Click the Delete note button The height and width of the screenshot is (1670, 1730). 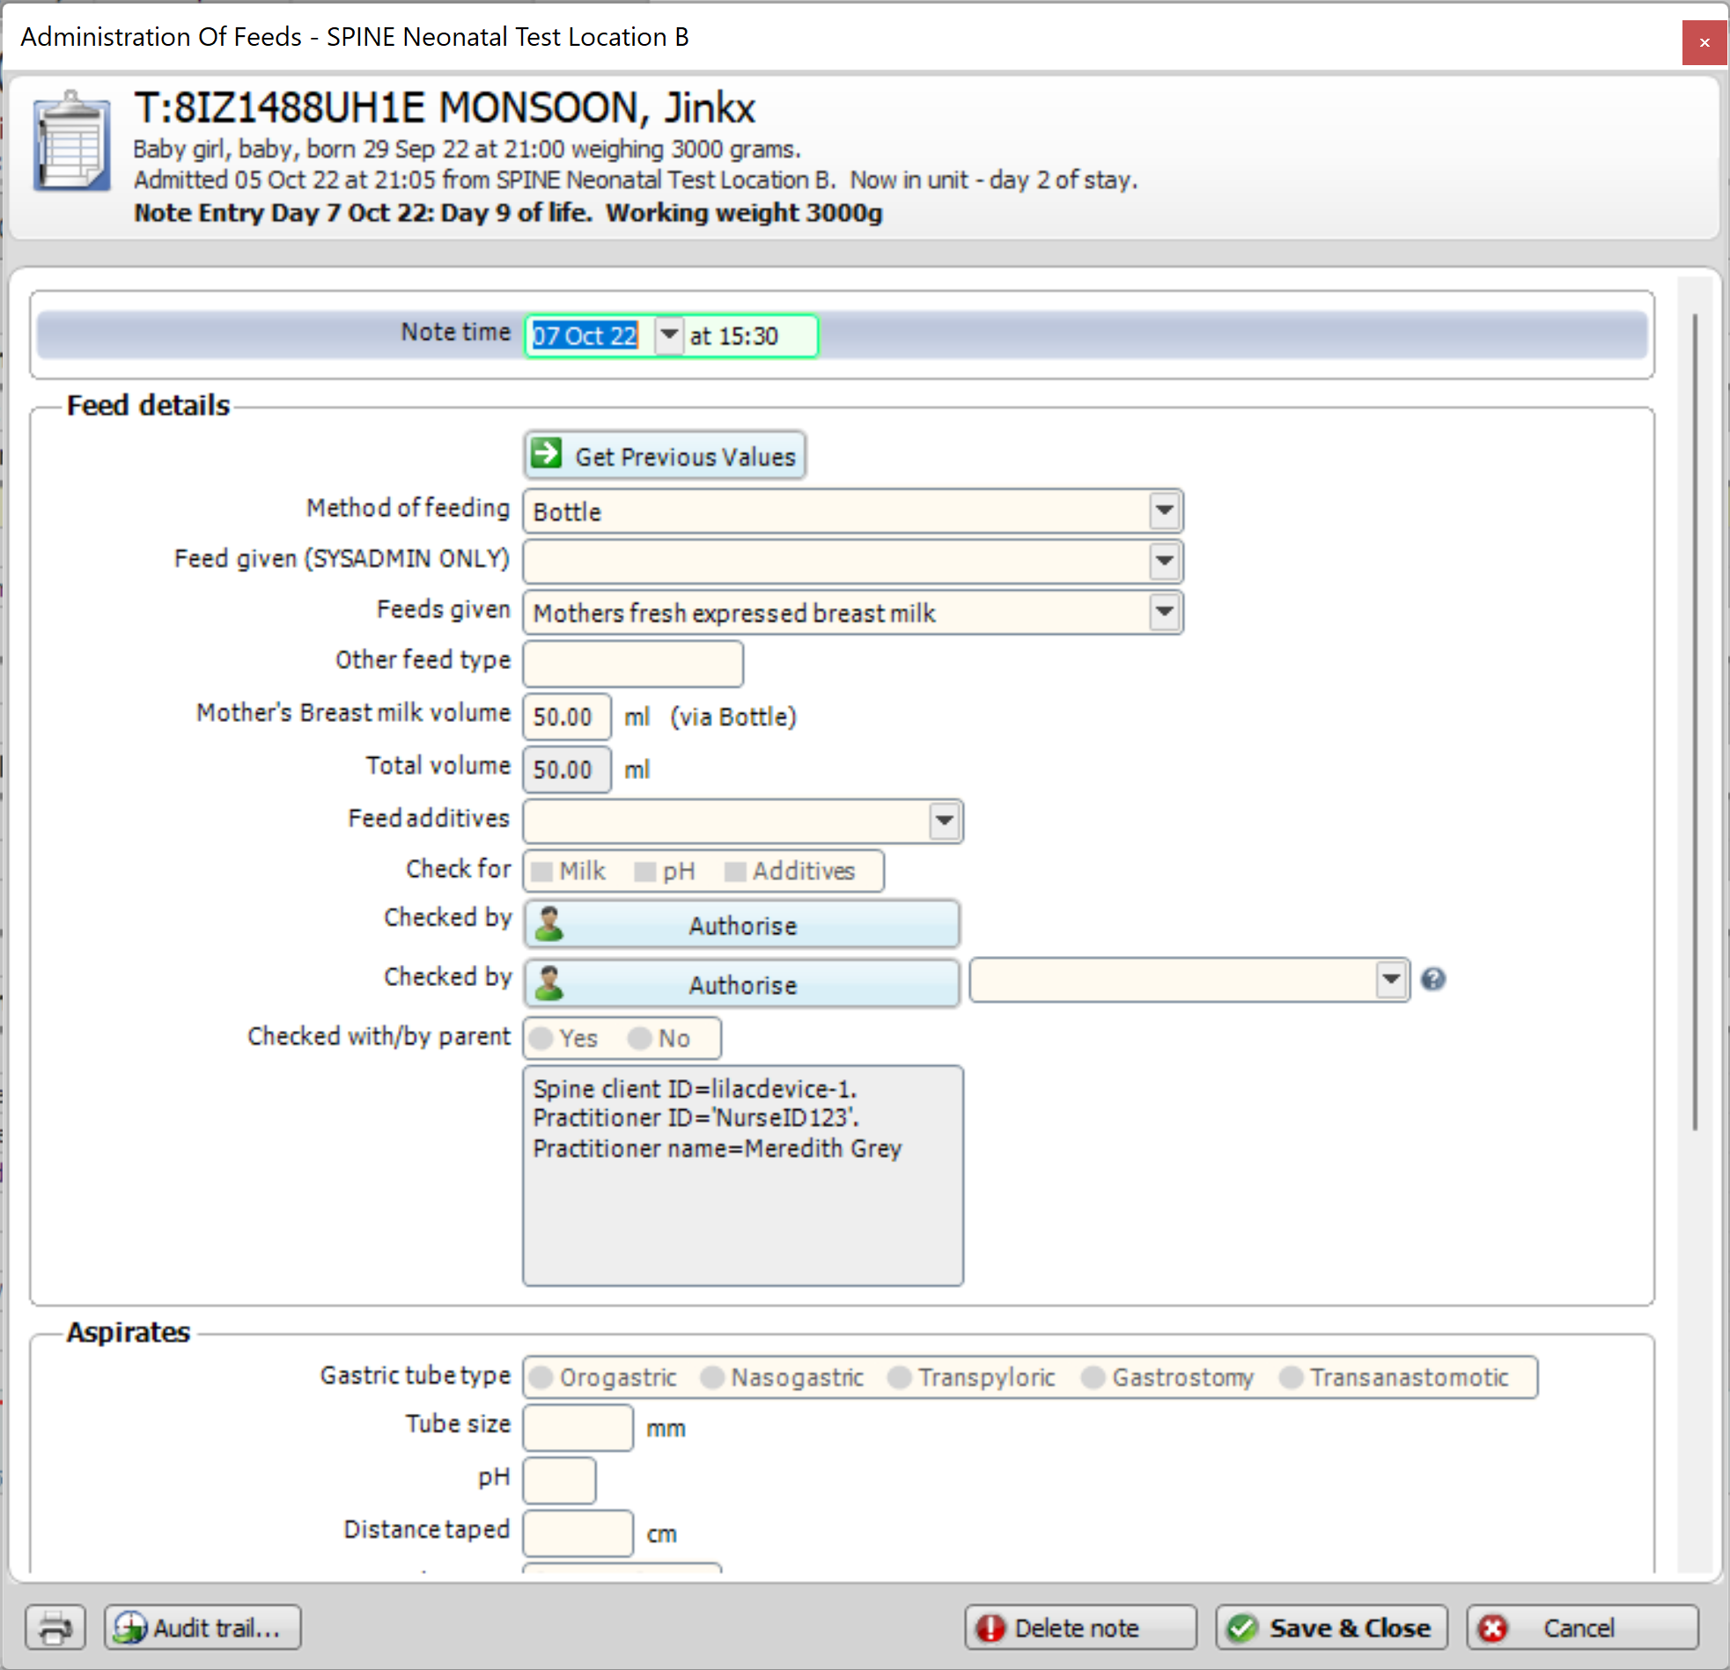pyautogui.click(x=1080, y=1627)
